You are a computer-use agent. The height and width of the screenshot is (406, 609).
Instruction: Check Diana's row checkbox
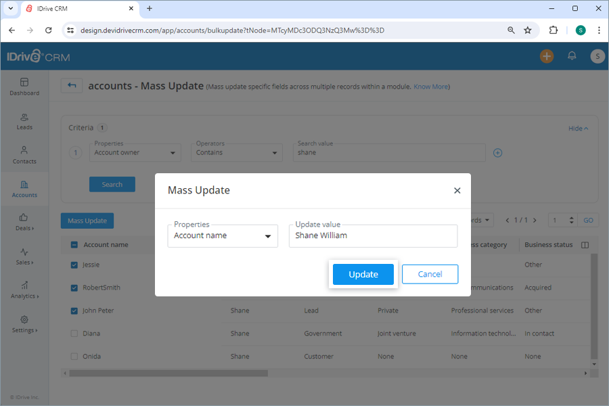[74, 333]
